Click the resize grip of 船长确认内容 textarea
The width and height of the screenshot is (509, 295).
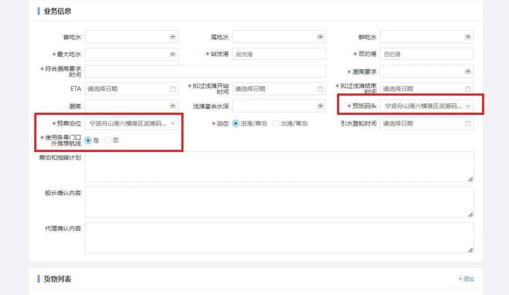point(470,215)
